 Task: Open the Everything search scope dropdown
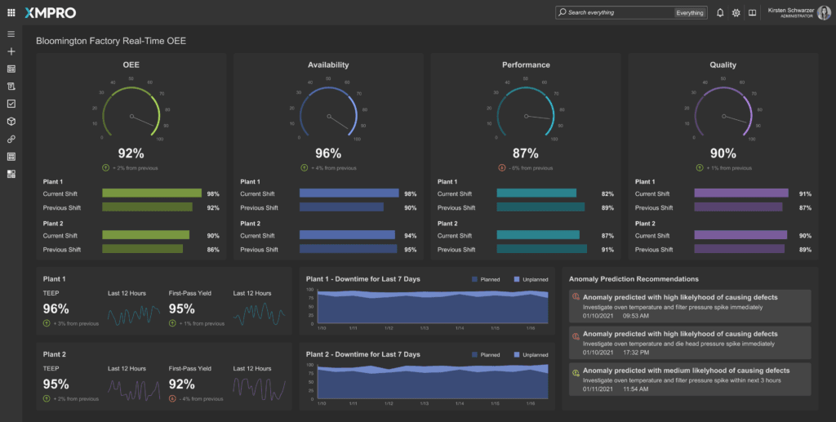(x=690, y=13)
